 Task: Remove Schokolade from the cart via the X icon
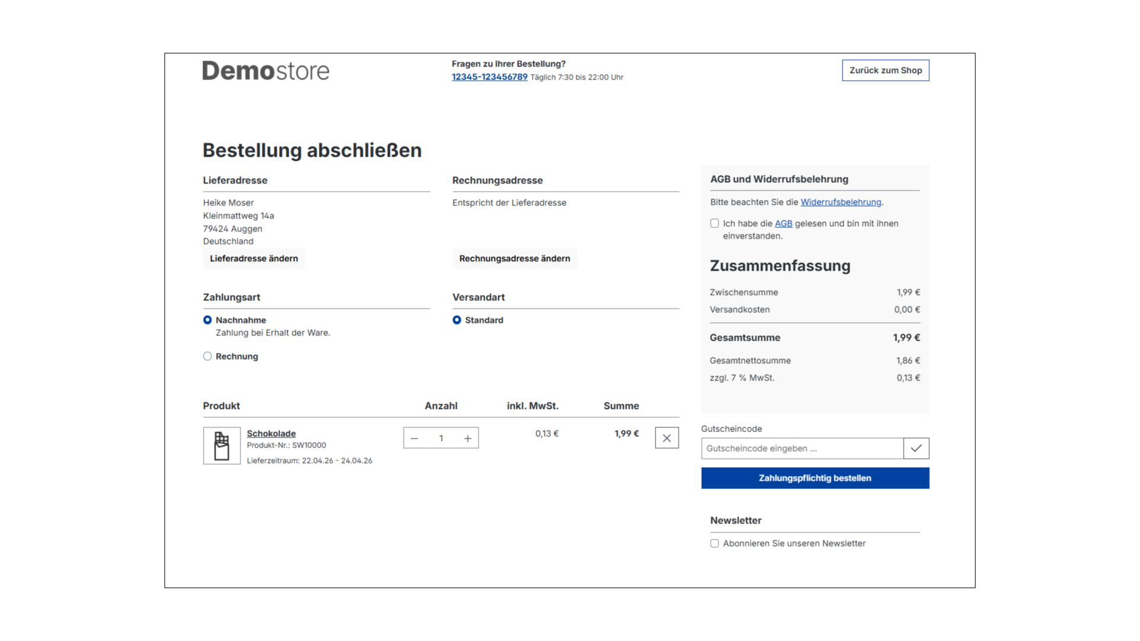[667, 437]
